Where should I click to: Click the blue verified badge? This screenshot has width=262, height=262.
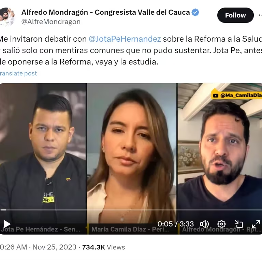pos(195,12)
